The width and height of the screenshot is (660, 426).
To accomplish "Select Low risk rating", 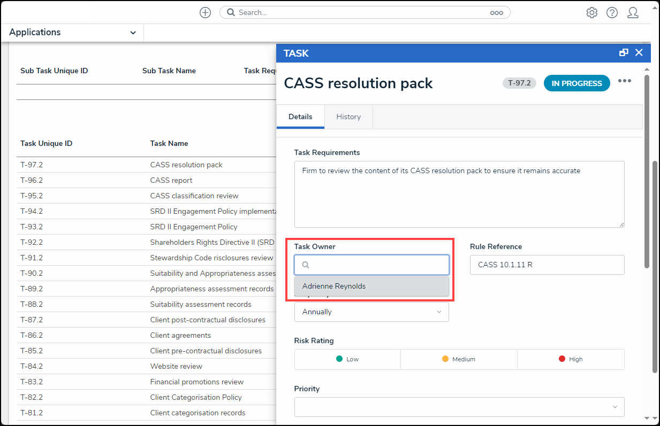I will [347, 359].
